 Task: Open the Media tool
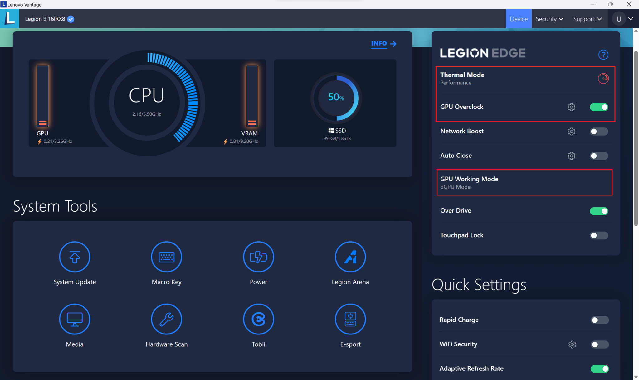point(75,319)
